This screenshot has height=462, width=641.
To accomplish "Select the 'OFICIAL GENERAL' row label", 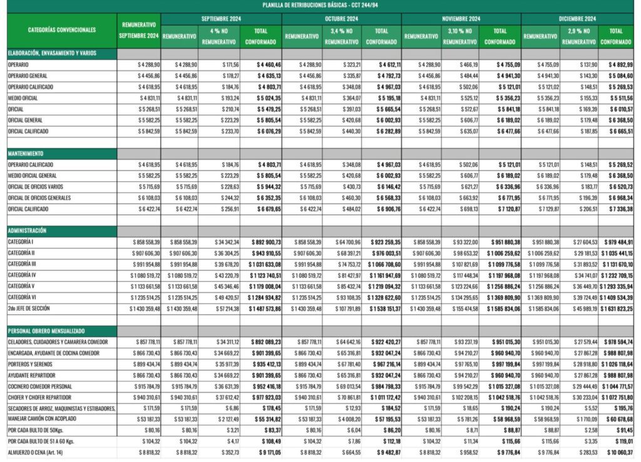I will (25, 121).
